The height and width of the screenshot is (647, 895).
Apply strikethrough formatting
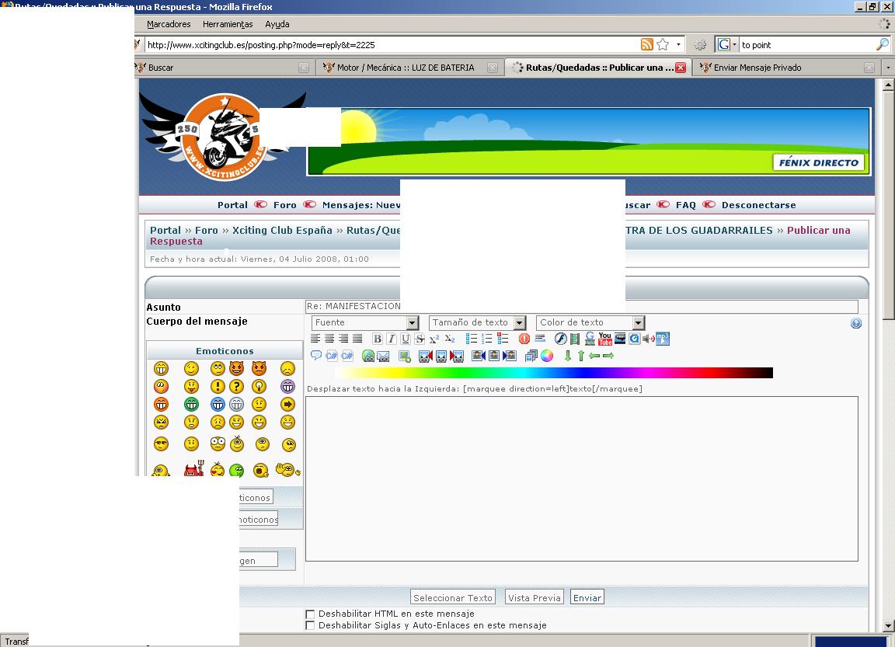(420, 339)
